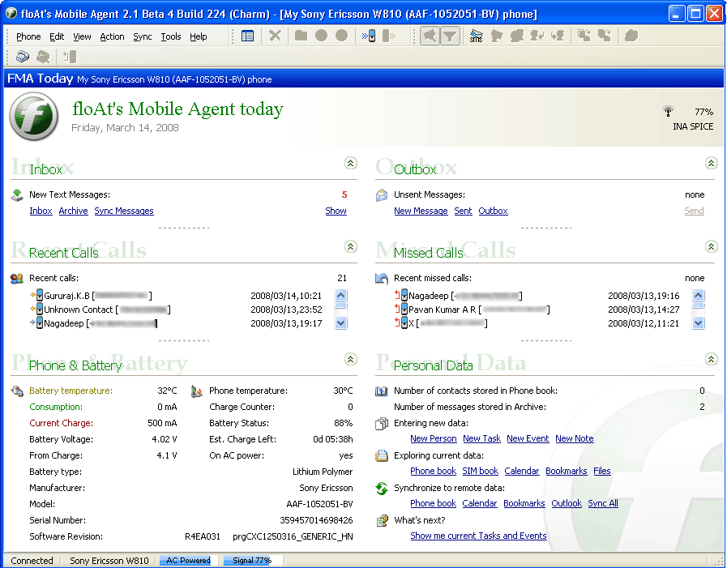Image resolution: width=727 pixels, height=568 pixels.
Task: Click the up arrow of Recent calls list
Action: point(340,296)
